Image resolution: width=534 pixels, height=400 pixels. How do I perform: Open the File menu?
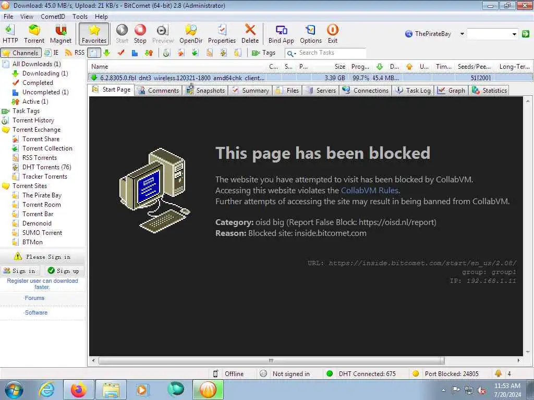click(x=8, y=16)
